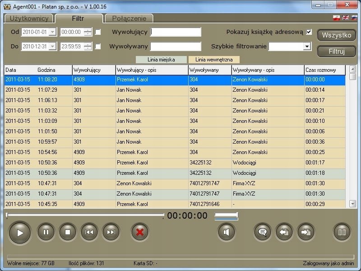Click the 00:00:00 time spinner arrows
Screen dimensions: 361x271
click(x=88, y=32)
